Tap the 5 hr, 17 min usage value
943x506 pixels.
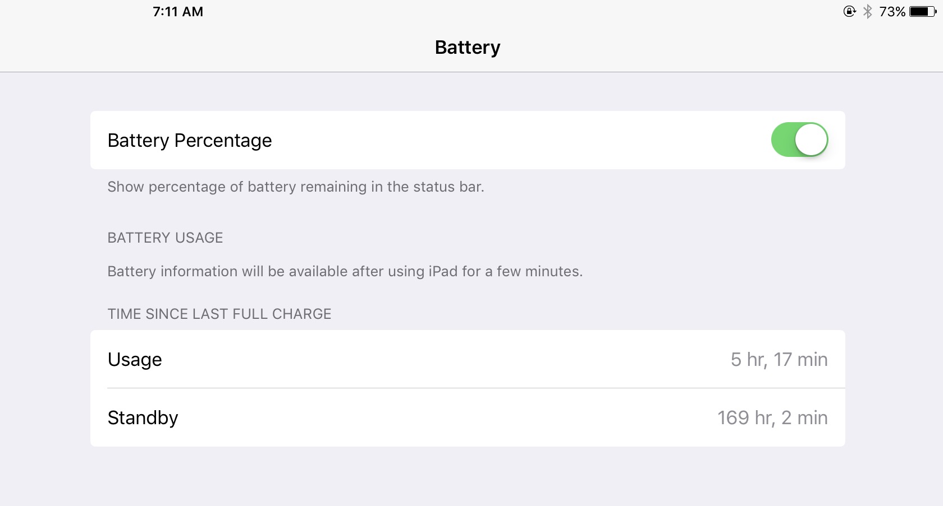[x=779, y=359]
